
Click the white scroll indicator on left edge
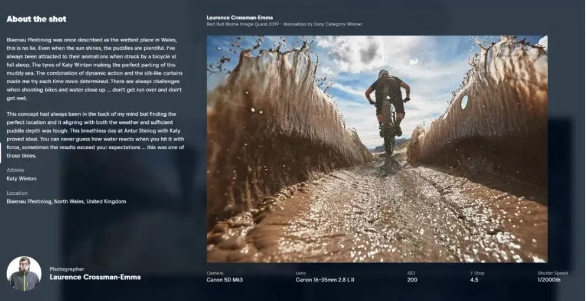[1, 152]
